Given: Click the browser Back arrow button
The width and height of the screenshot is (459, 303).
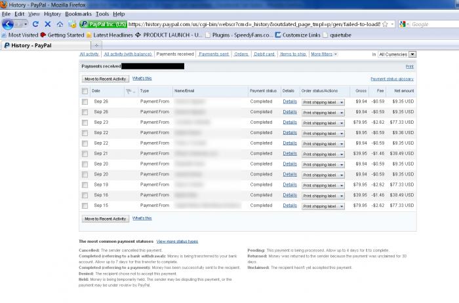Looking at the screenshot, I should click(x=8, y=24).
